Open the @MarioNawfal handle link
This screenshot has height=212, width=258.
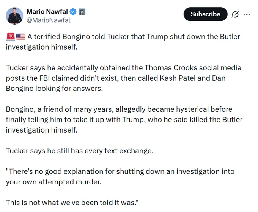tap(49, 20)
